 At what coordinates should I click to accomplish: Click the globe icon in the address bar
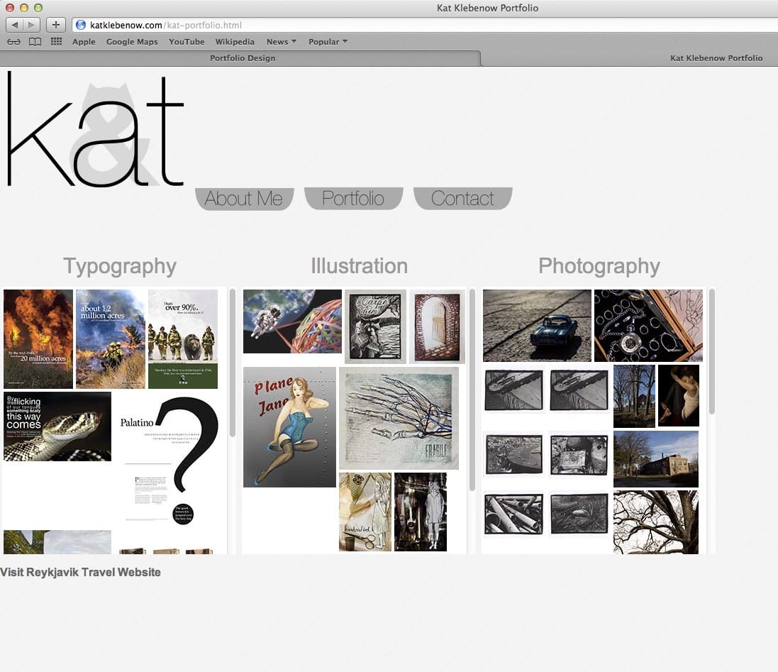tap(81, 25)
